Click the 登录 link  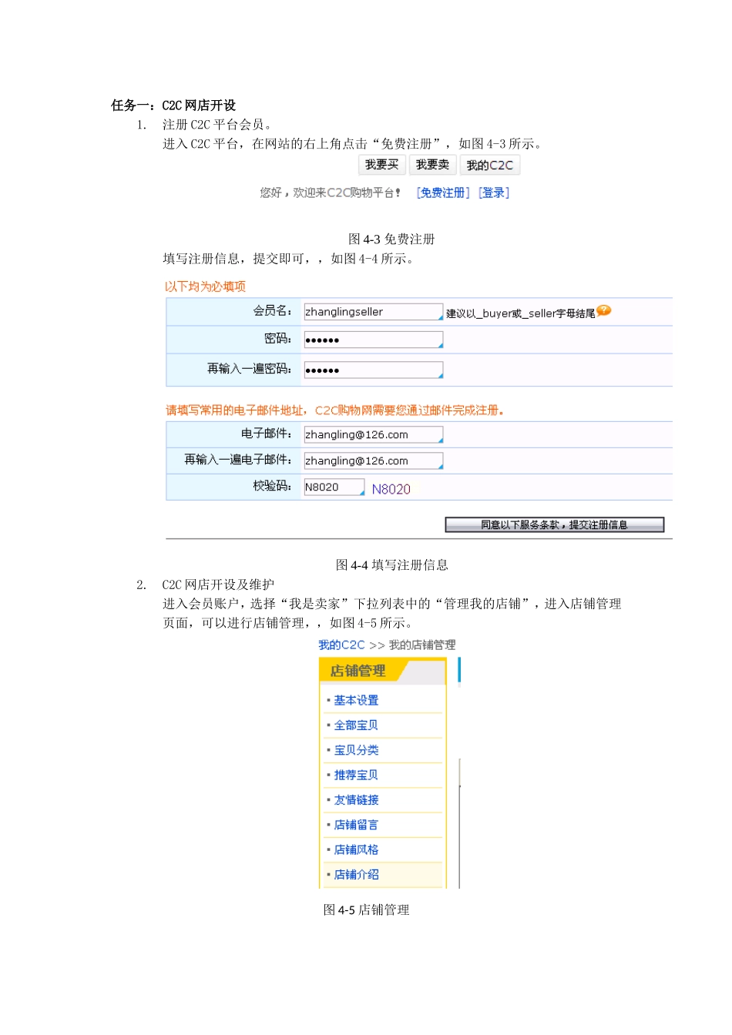pos(494,193)
